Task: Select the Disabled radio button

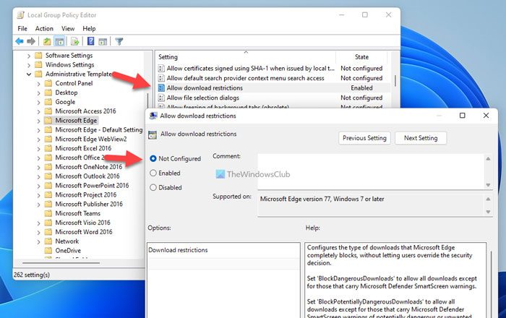Action: pyautogui.click(x=153, y=188)
